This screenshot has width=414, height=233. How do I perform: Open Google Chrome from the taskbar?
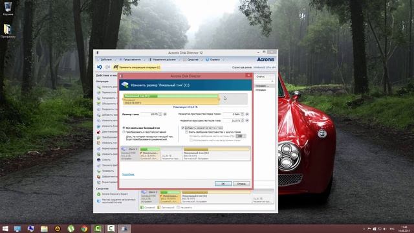[x=84, y=228]
